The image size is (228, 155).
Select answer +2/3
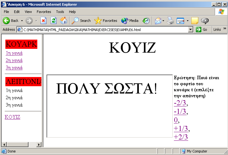[x=181, y=137]
